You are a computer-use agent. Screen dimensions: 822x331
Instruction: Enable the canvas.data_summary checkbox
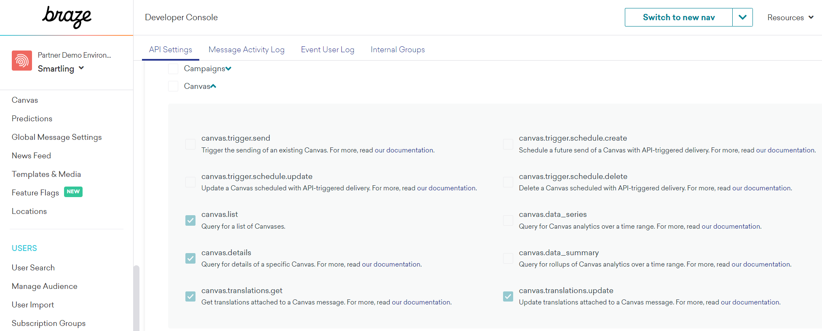click(508, 258)
